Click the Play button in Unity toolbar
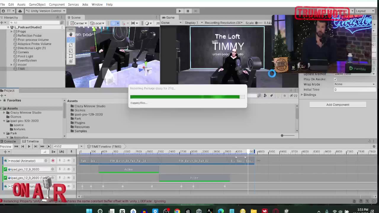 pyautogui.click(x=179, y=11)
